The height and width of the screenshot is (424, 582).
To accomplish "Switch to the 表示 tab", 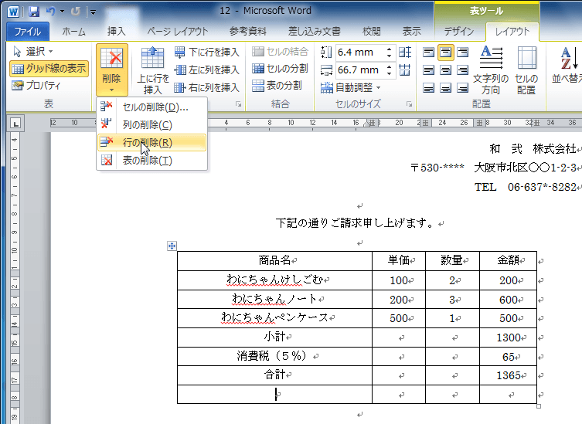I will point(412,32).
